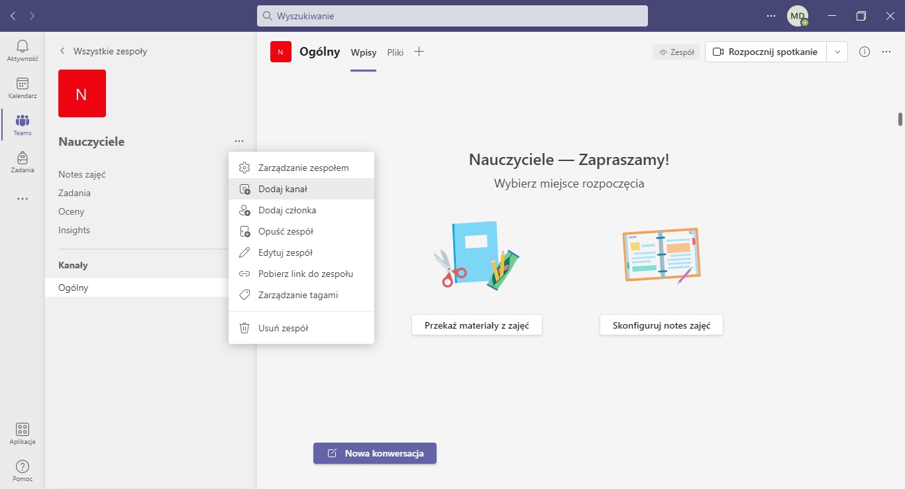905x489 pixels.
Task: Expand the Rozpocznij spotkanie dropdown arrow
Action: pos(837,52)
